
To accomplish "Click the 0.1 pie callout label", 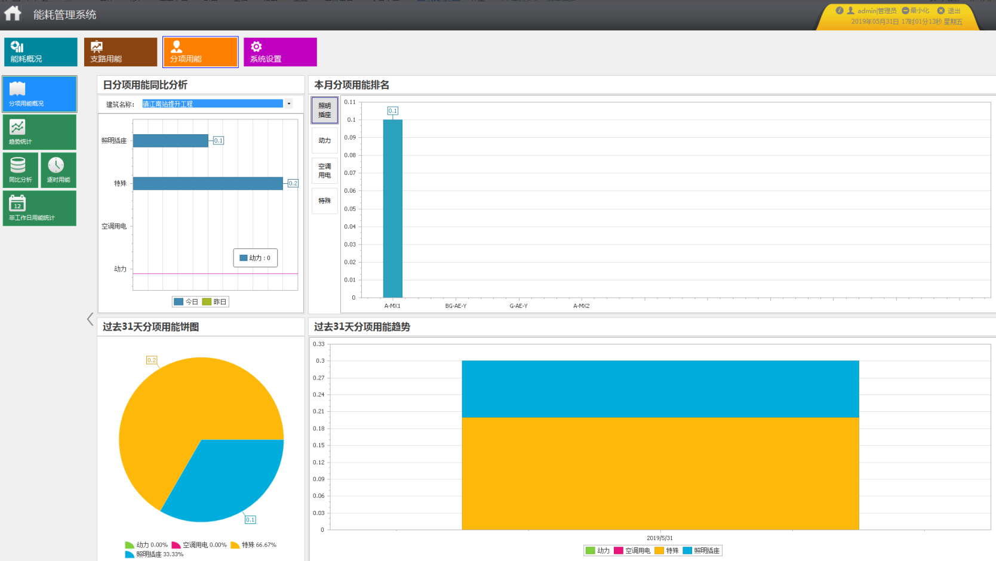I will tap(250, 520).
